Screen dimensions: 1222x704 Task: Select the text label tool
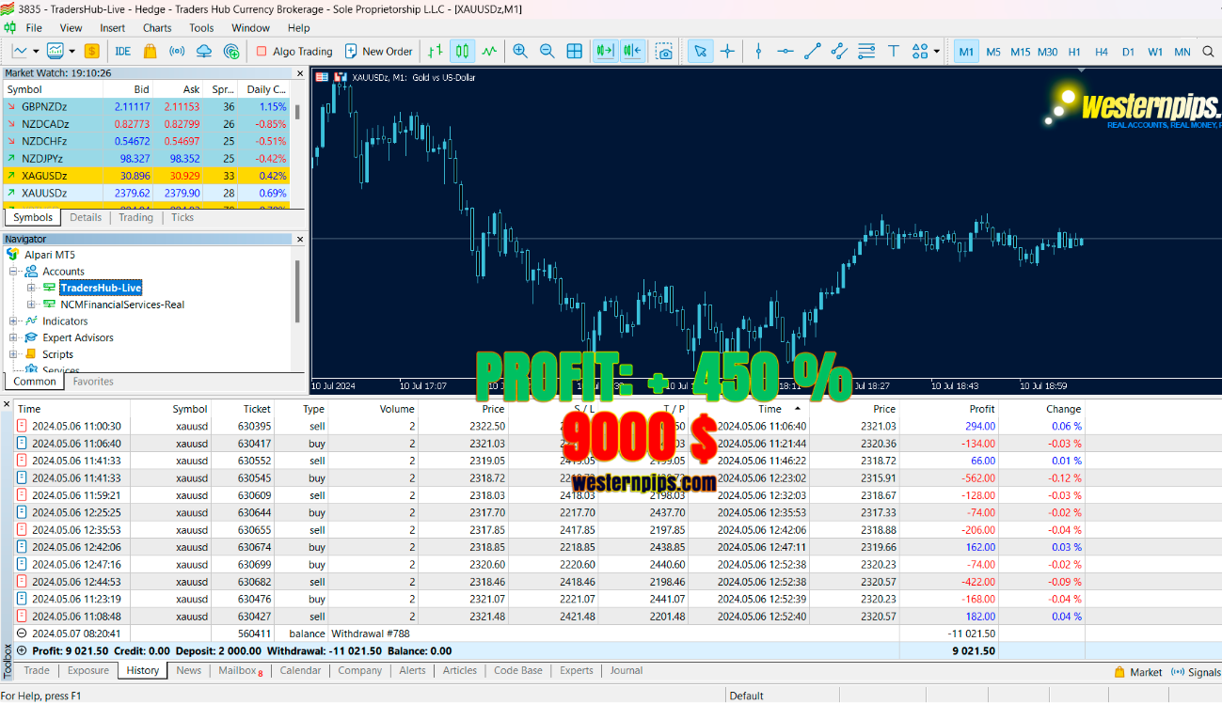(894, 51)
